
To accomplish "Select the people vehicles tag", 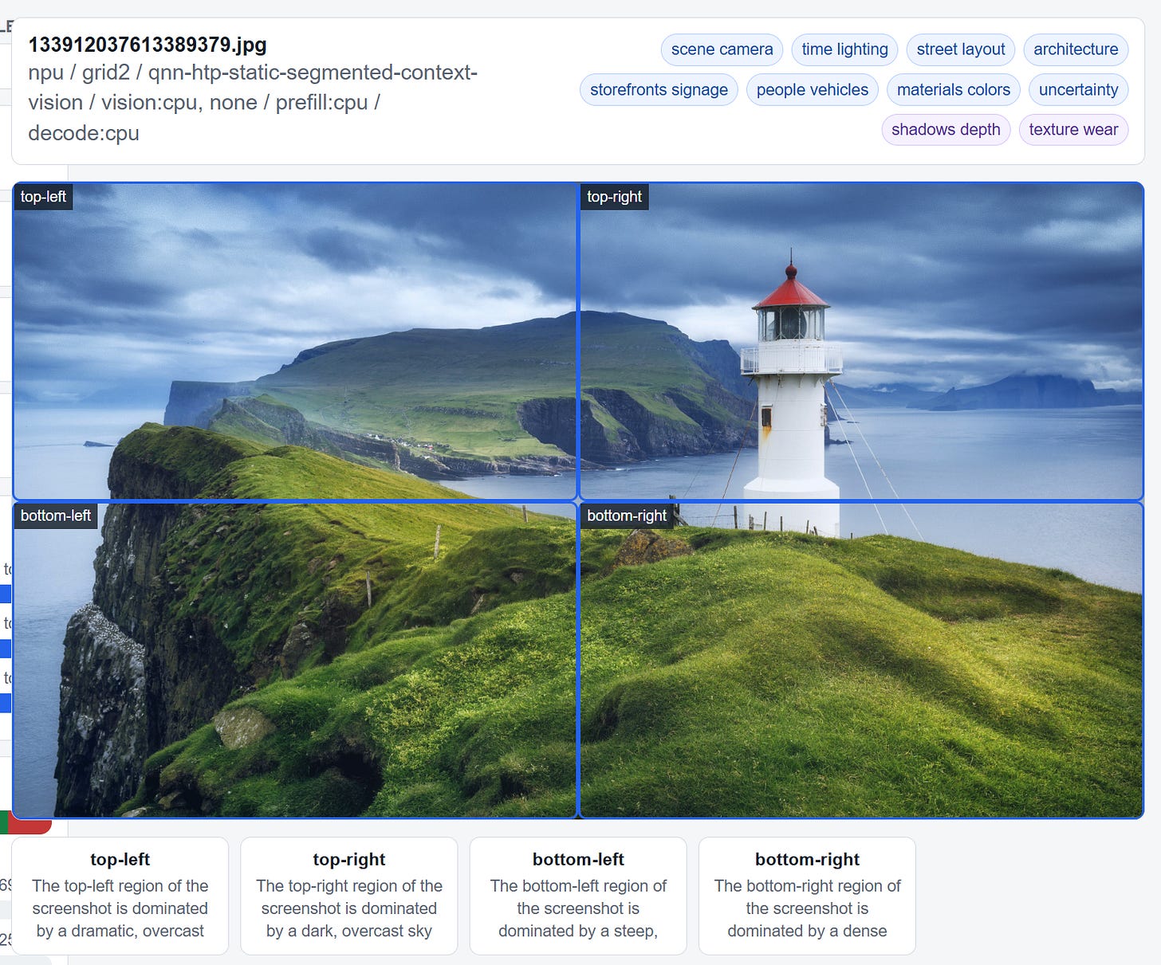I will (812, 90).
